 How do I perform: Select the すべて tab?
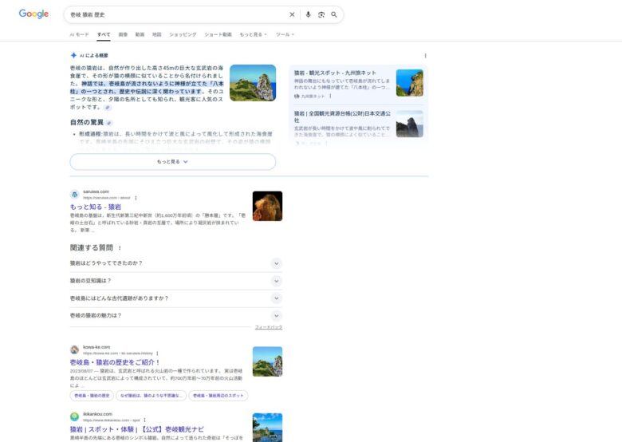pyautogui.click(x=104, y=34)
